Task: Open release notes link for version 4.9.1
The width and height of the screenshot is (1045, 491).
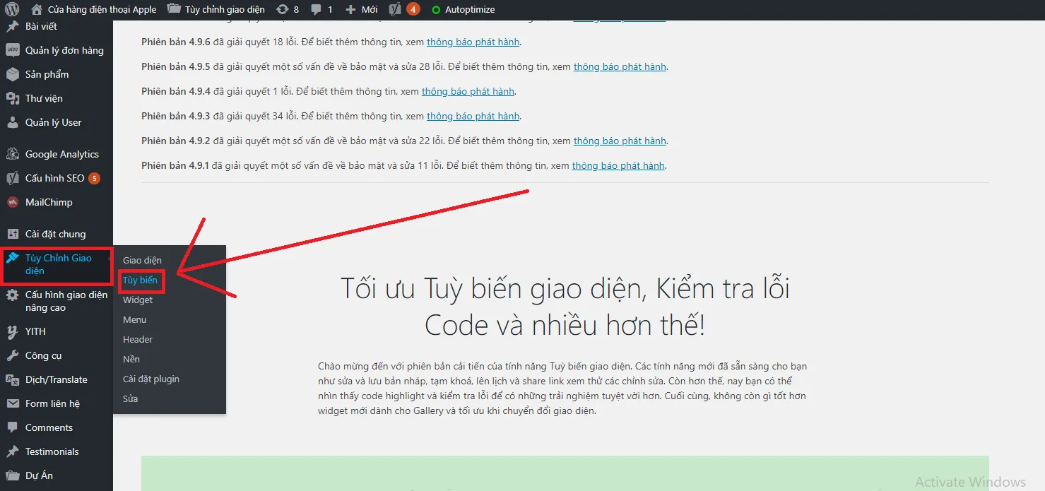Action: [618, 166]
